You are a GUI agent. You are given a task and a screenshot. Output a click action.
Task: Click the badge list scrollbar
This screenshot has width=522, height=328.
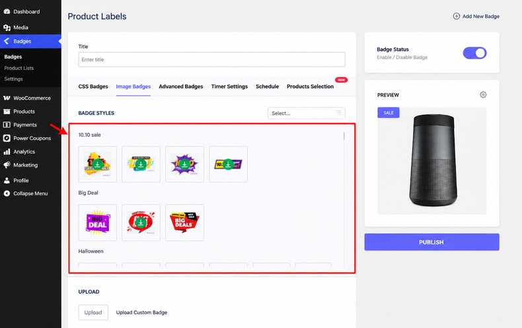pyautogui.click(x=344, y=136)
